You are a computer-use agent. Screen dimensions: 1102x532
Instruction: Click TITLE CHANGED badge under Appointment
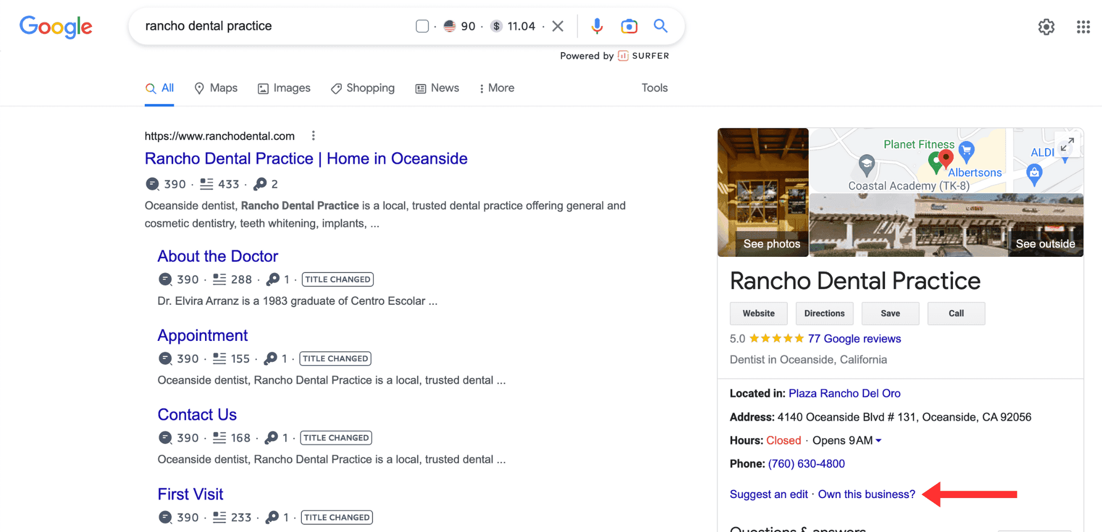point(336,359)
